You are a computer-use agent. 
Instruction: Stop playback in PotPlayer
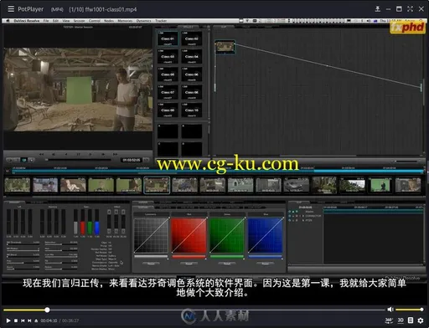[x=16, y=320]
